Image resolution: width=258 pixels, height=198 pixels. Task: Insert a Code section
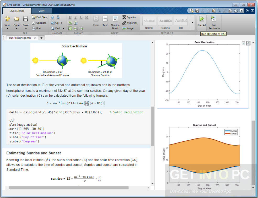click(x=96, y=21)
